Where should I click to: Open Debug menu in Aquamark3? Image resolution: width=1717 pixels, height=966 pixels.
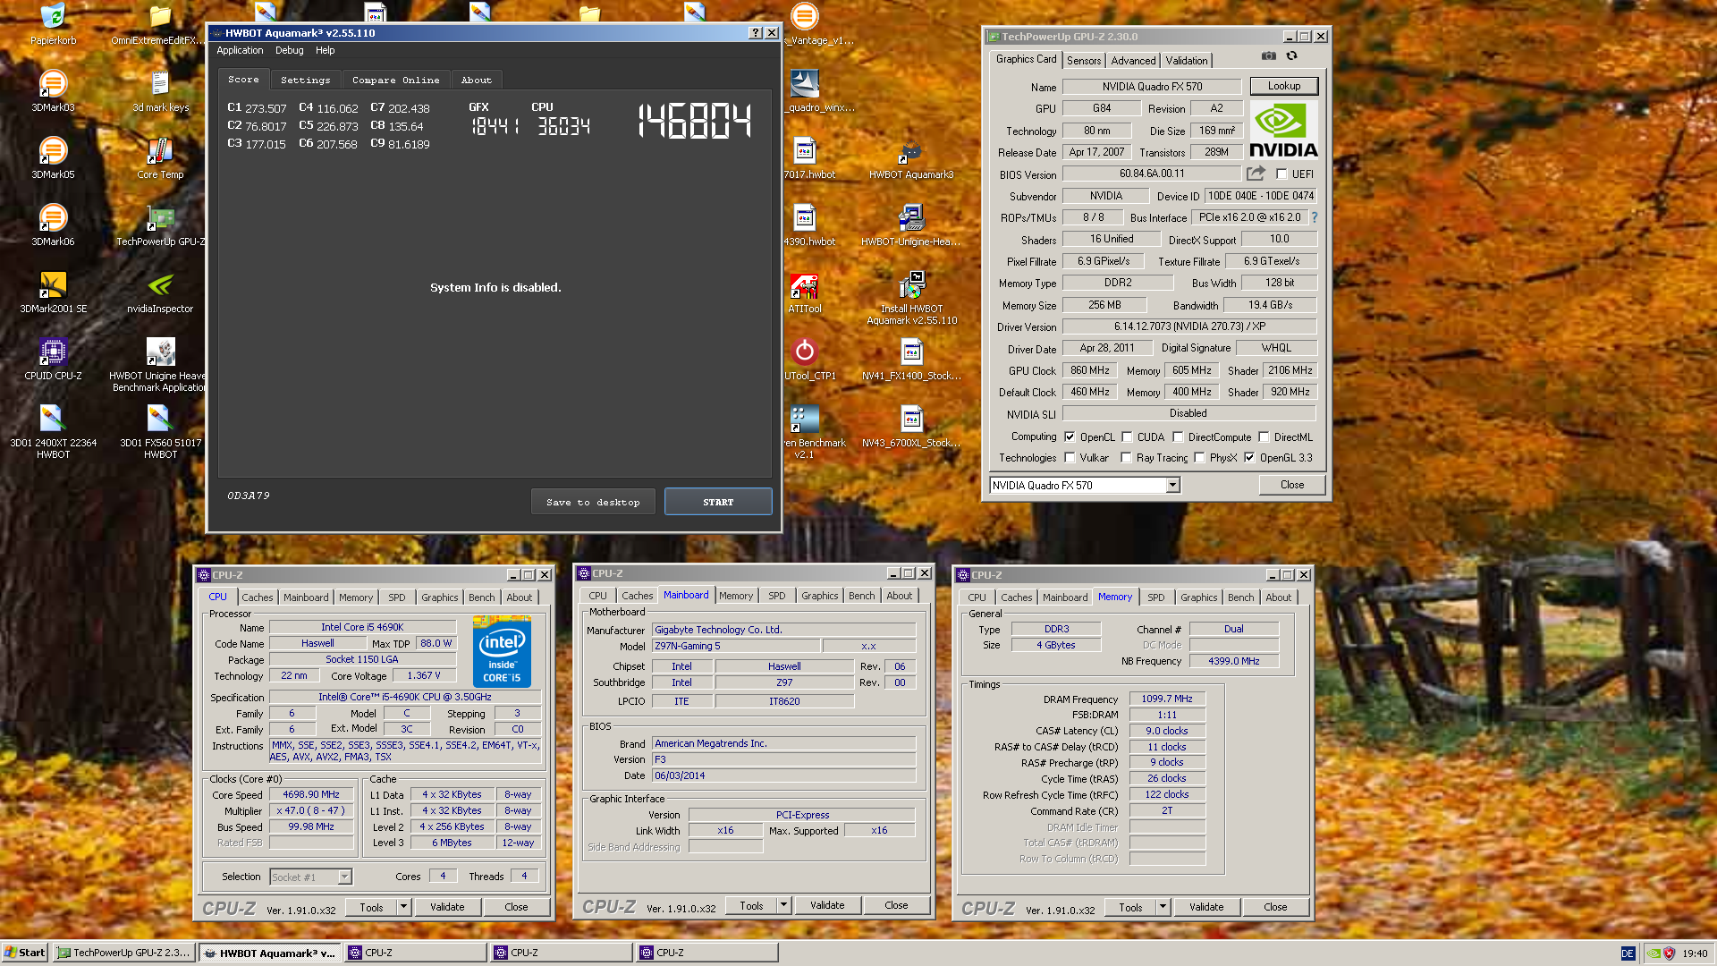289,50
